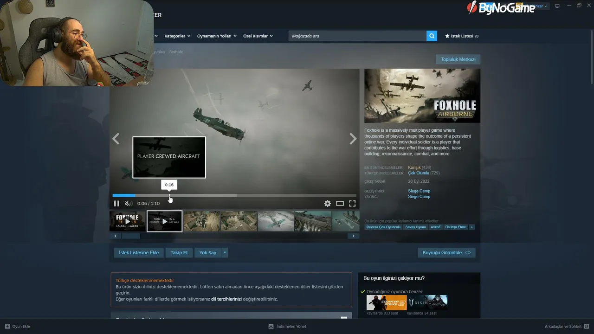The image size is (594, 334).
Task: Click the Takip Et follow button
Action: [179, 253]
